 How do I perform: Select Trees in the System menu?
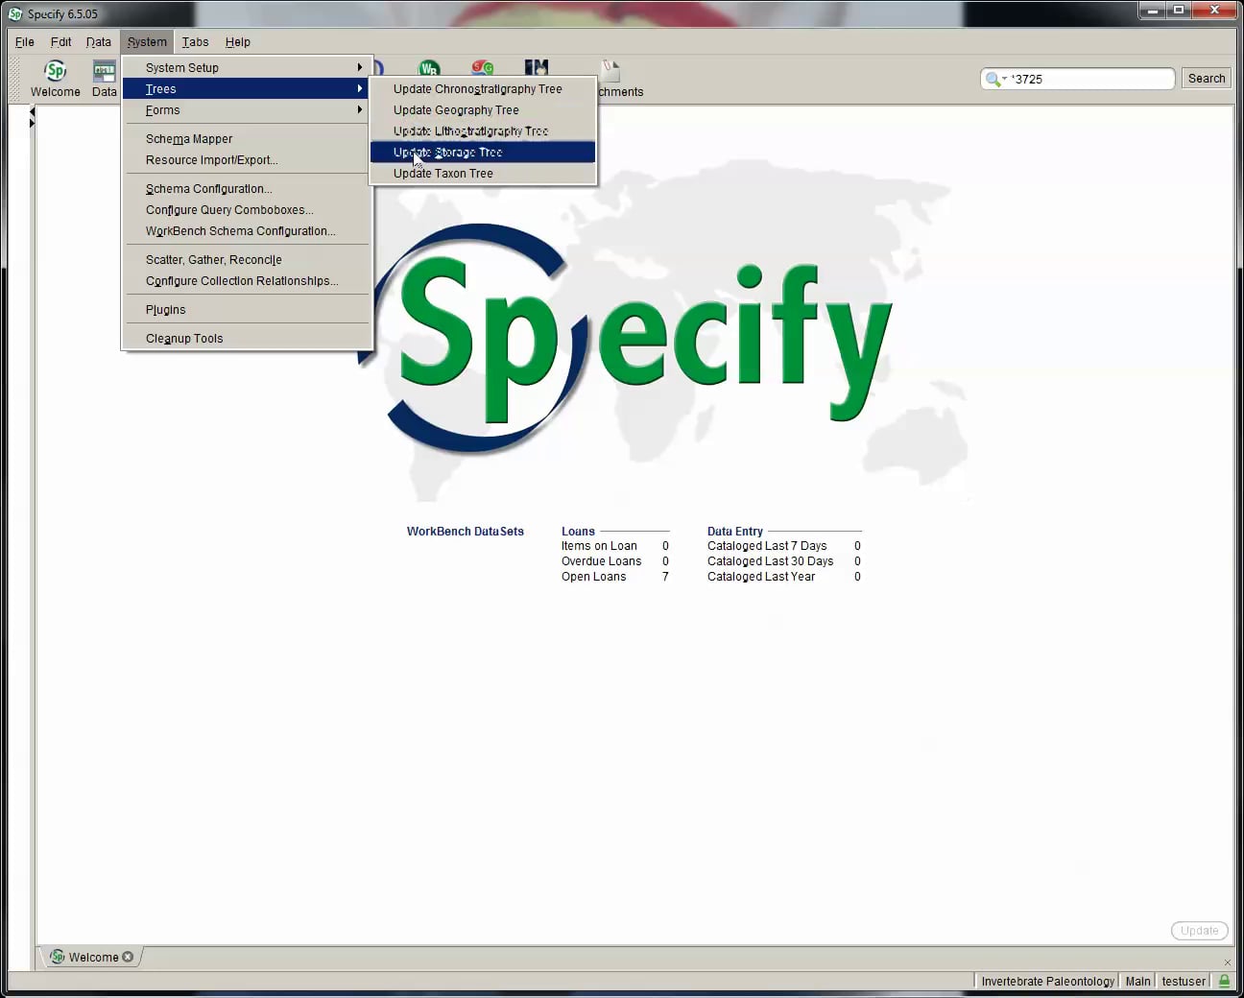(247, 88)
